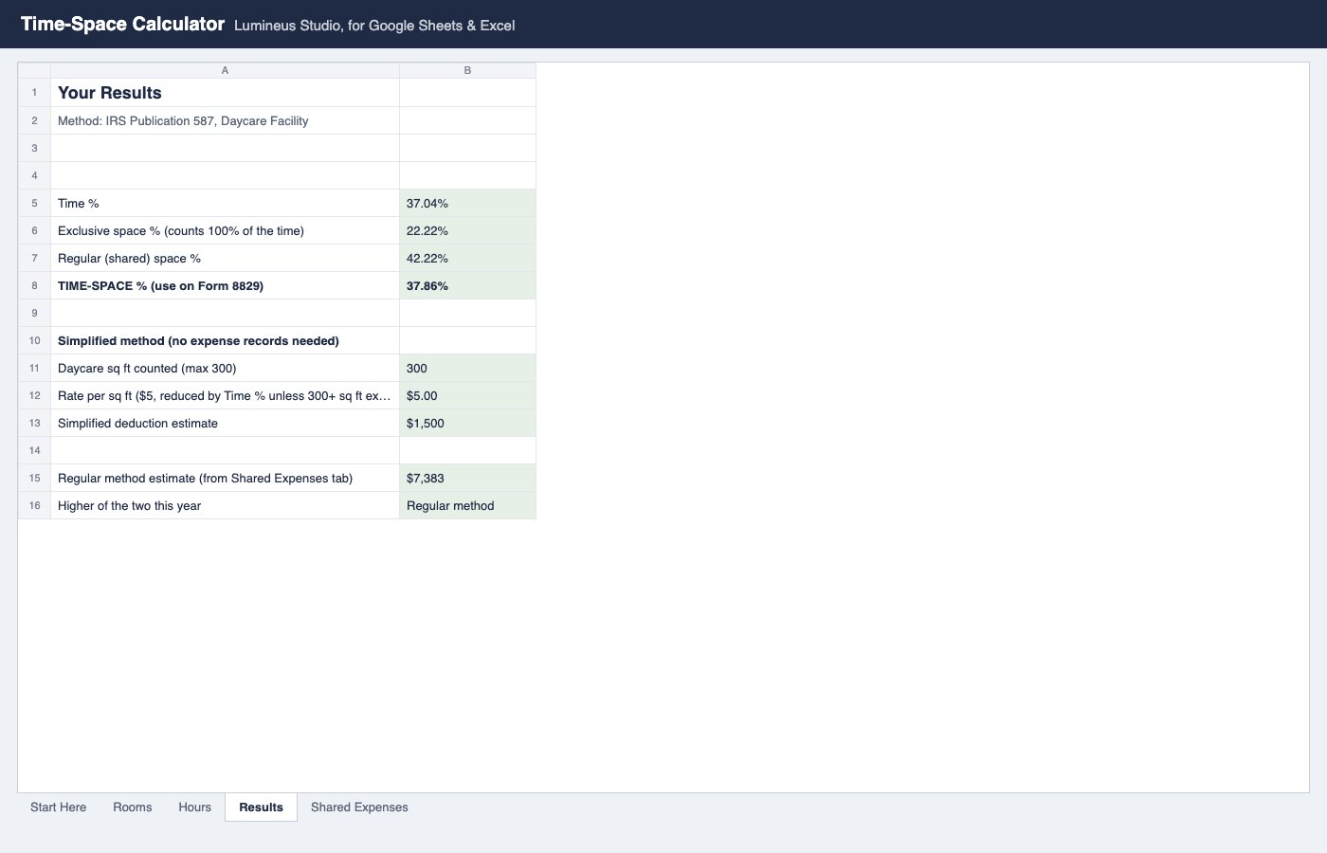
Task: Click row 16 header number
Action: pyautogui.click(x=34, y=505)
